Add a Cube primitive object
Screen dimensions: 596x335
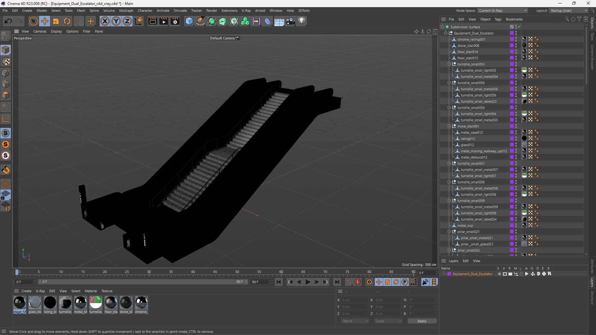(189, 21)
